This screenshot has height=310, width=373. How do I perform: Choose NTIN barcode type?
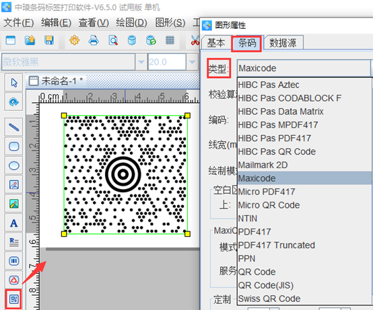point(304,219)
